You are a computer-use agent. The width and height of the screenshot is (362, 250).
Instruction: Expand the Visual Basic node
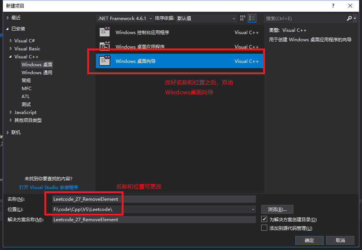[x=11, y=48]
